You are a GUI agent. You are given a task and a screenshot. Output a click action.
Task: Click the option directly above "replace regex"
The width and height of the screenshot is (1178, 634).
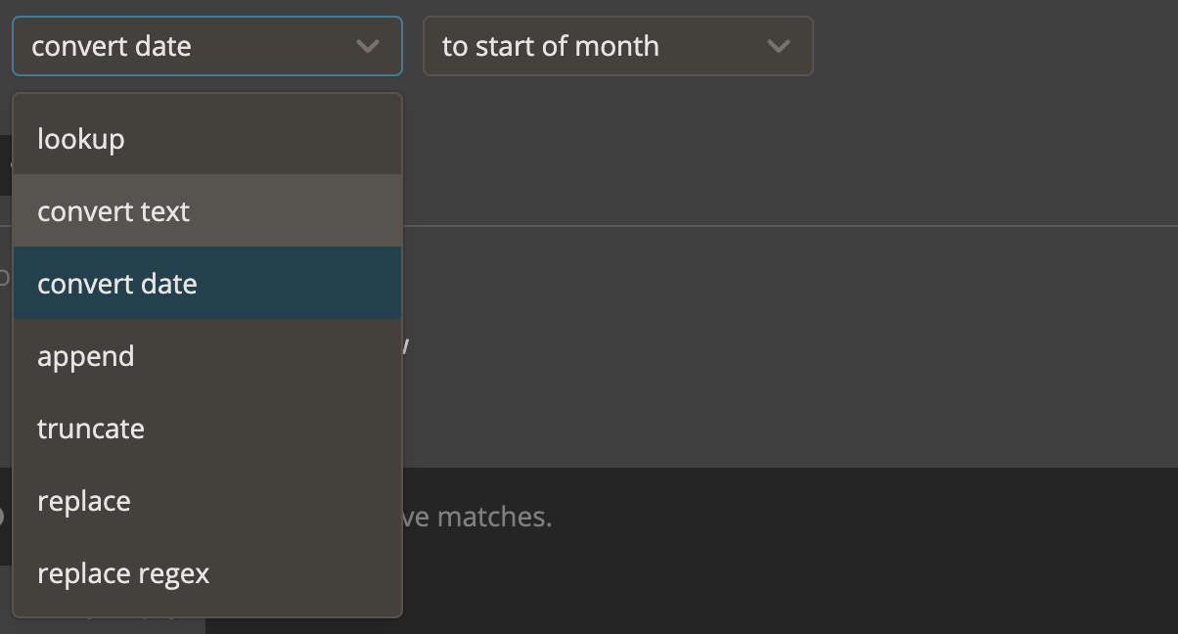click(x=206, y=501)
